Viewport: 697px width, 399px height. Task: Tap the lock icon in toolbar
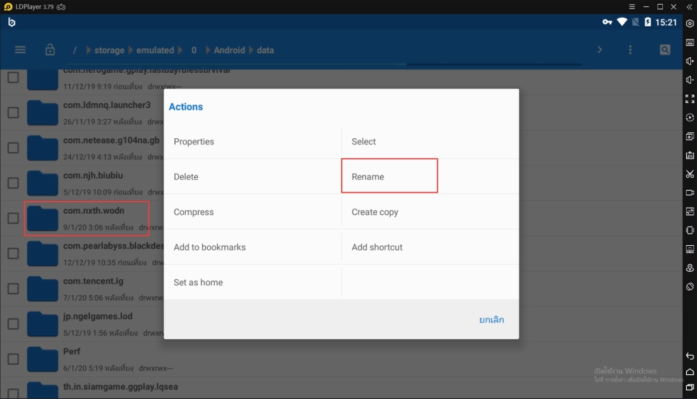[x=50, y=50]
